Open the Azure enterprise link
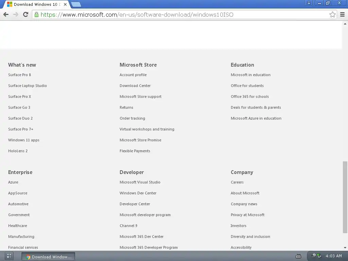 pyautogui.click(x=13, y=182)
